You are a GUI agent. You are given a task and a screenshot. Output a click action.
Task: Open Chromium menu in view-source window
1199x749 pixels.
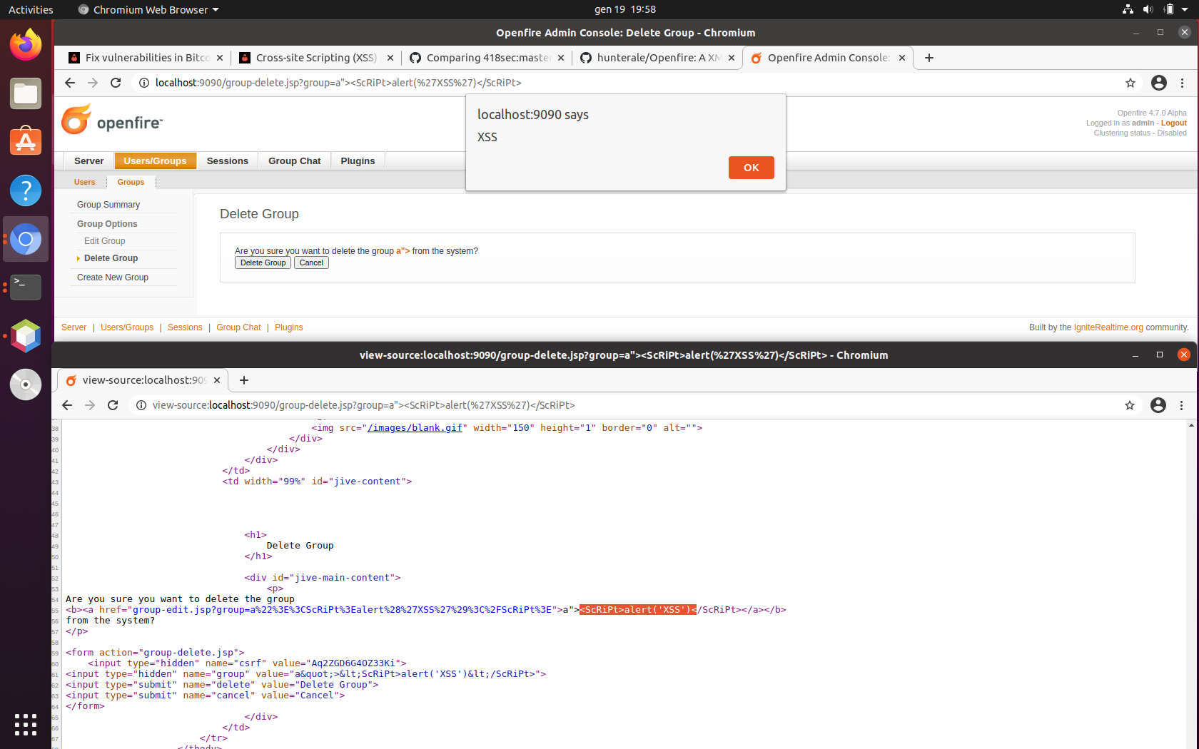1182,405
